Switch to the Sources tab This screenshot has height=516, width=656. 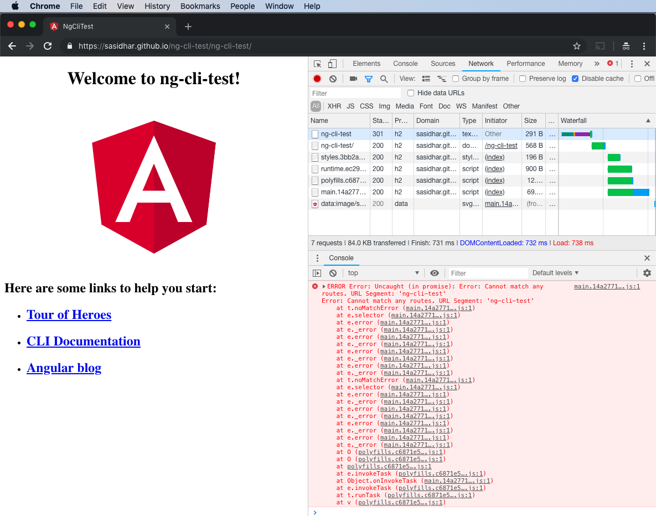(443, 64)
